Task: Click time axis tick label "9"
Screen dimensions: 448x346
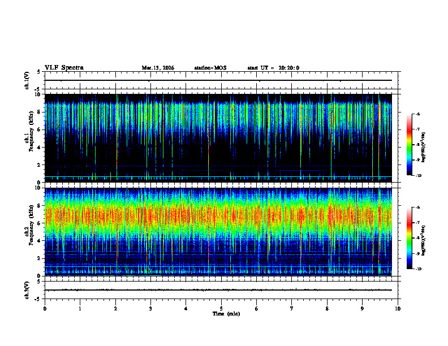Action: [x=362, y=309]
